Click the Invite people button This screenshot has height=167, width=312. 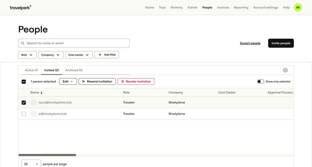(281, 43)
